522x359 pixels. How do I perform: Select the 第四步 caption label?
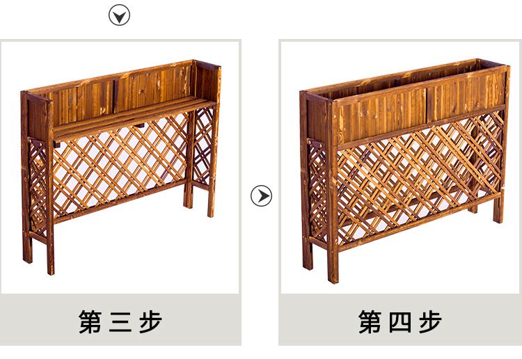400,321
